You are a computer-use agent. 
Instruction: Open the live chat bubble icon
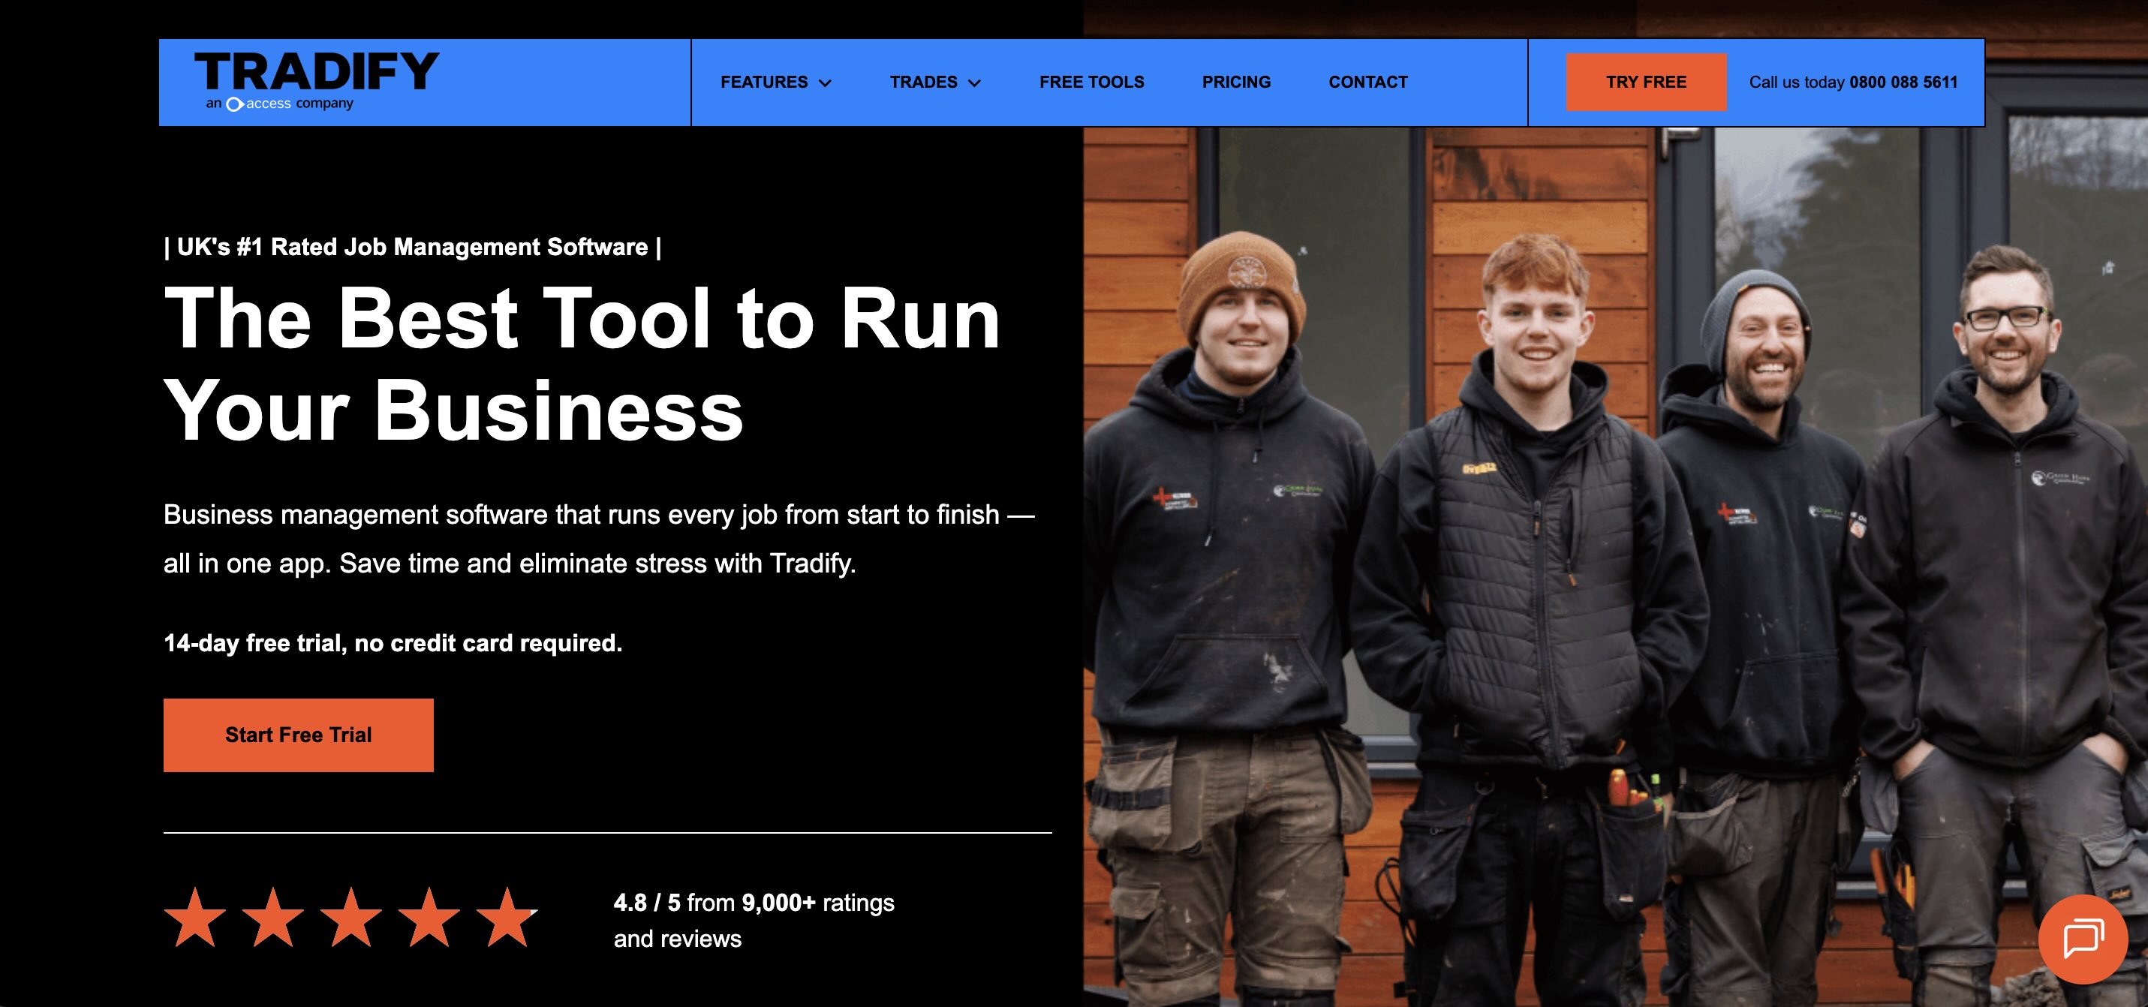2083,939
